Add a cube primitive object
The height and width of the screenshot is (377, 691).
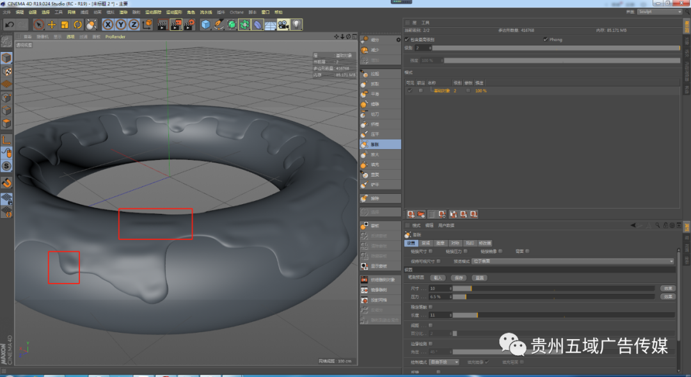205,25
